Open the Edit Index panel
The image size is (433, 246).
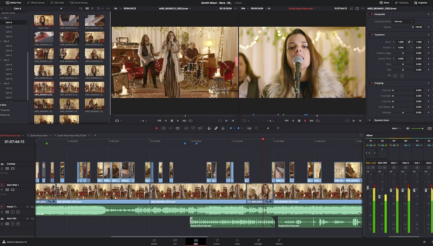pyautogui.click(x=57, y=3)
